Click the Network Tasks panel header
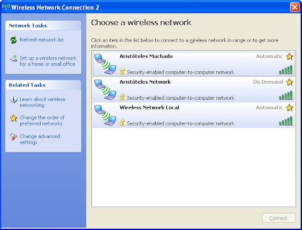Image resolution: width=302 pixels, height=230 pixels. point(43,25)
